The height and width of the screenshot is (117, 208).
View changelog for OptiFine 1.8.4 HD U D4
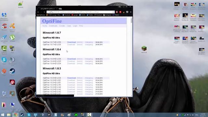point(89,64)
